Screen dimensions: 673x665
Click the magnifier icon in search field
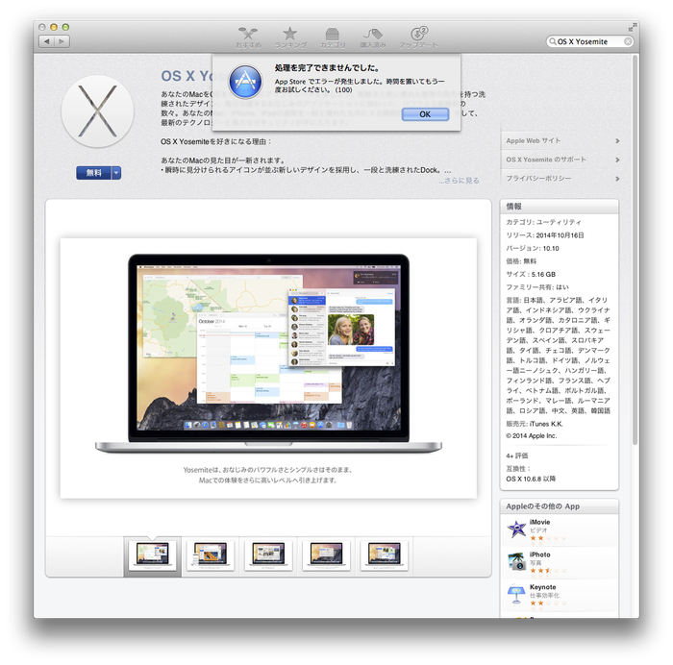(x=553, y=41)
